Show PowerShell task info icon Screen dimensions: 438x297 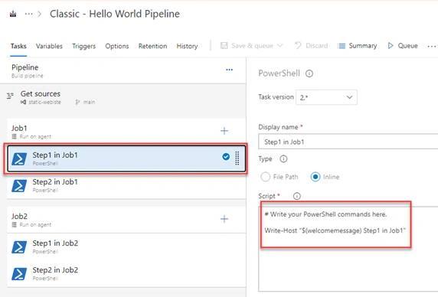[309, 73]
